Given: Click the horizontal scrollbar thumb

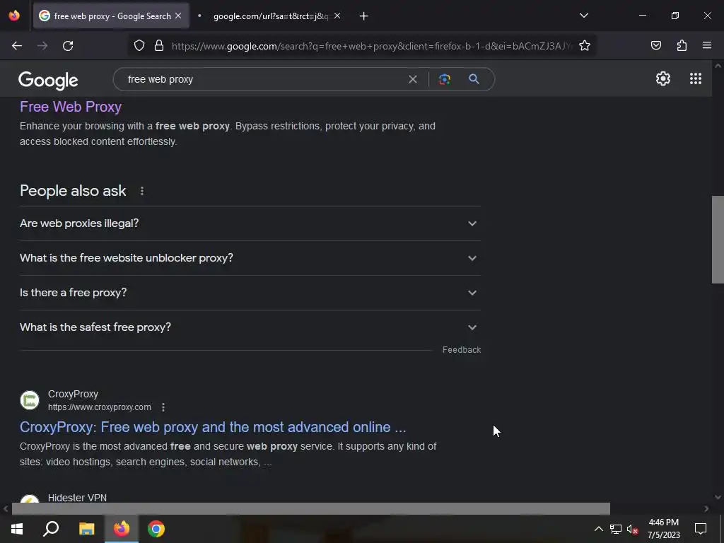Looking at the screenshot, I should (x=311, y=508).
